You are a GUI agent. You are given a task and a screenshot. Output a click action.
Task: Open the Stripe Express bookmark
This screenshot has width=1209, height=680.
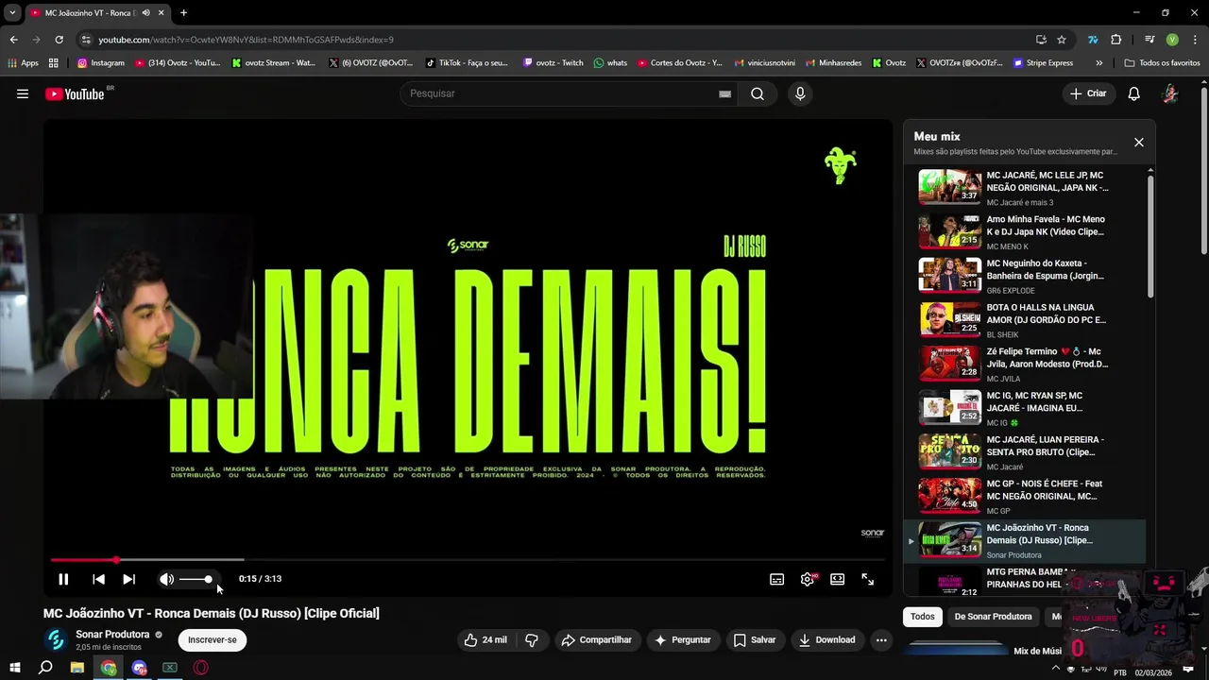(x=1043, y=63)
